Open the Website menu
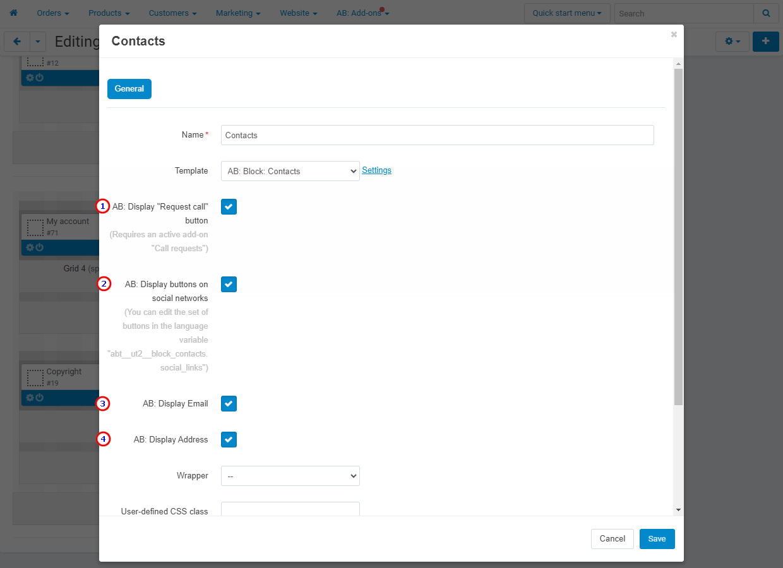This screenshot has width=783, height=568. tap(299, 13)
